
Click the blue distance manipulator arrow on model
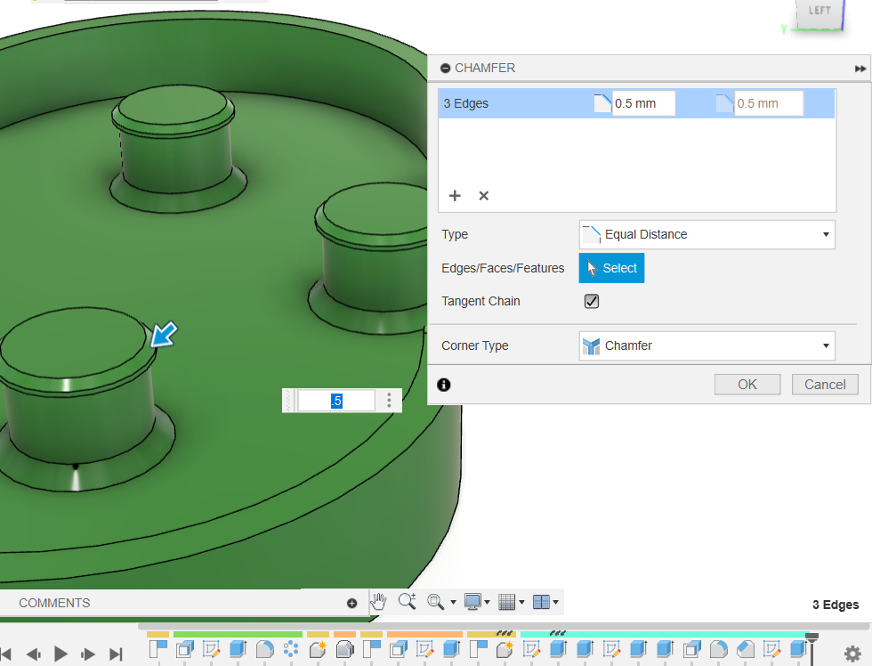pos(164,336)
